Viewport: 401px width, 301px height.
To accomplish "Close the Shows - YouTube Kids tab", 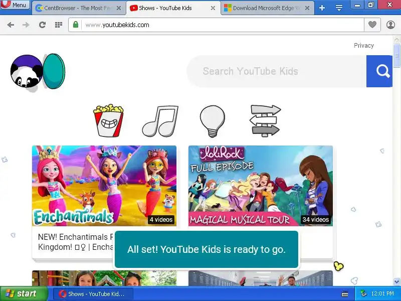I will coord(213,8).
